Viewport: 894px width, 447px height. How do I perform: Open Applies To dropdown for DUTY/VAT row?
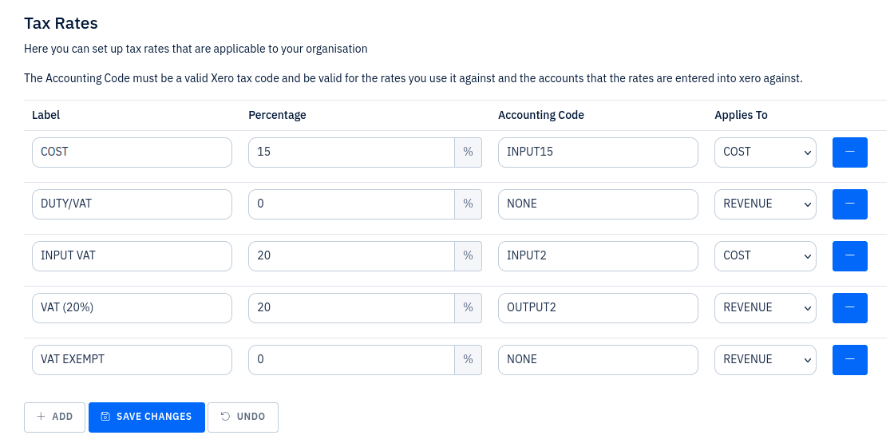(765, 204)
